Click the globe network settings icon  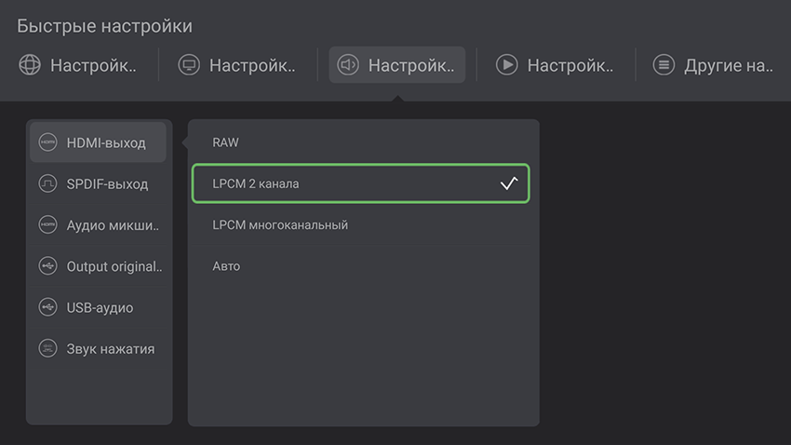coord(30,65)
